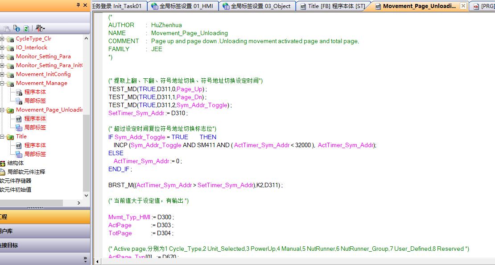Click the paste icon in navigation toolbar

click(x=7, y=28)
